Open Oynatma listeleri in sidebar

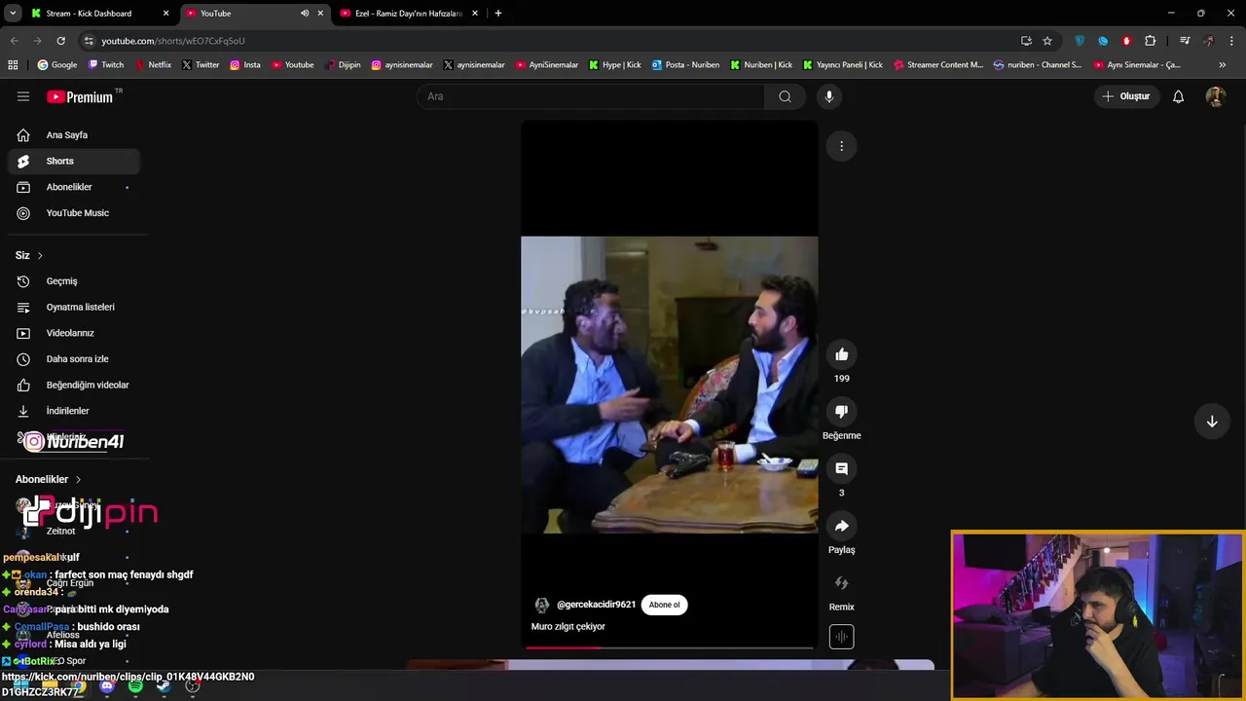tap(74, 307)
